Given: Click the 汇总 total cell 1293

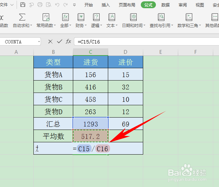Looking at the screenshot, I should click(91, 124).
